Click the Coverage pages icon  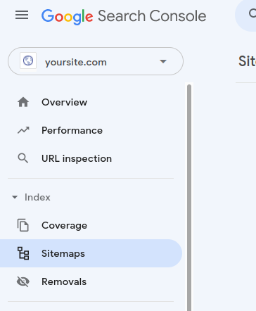tap(23, 225)
